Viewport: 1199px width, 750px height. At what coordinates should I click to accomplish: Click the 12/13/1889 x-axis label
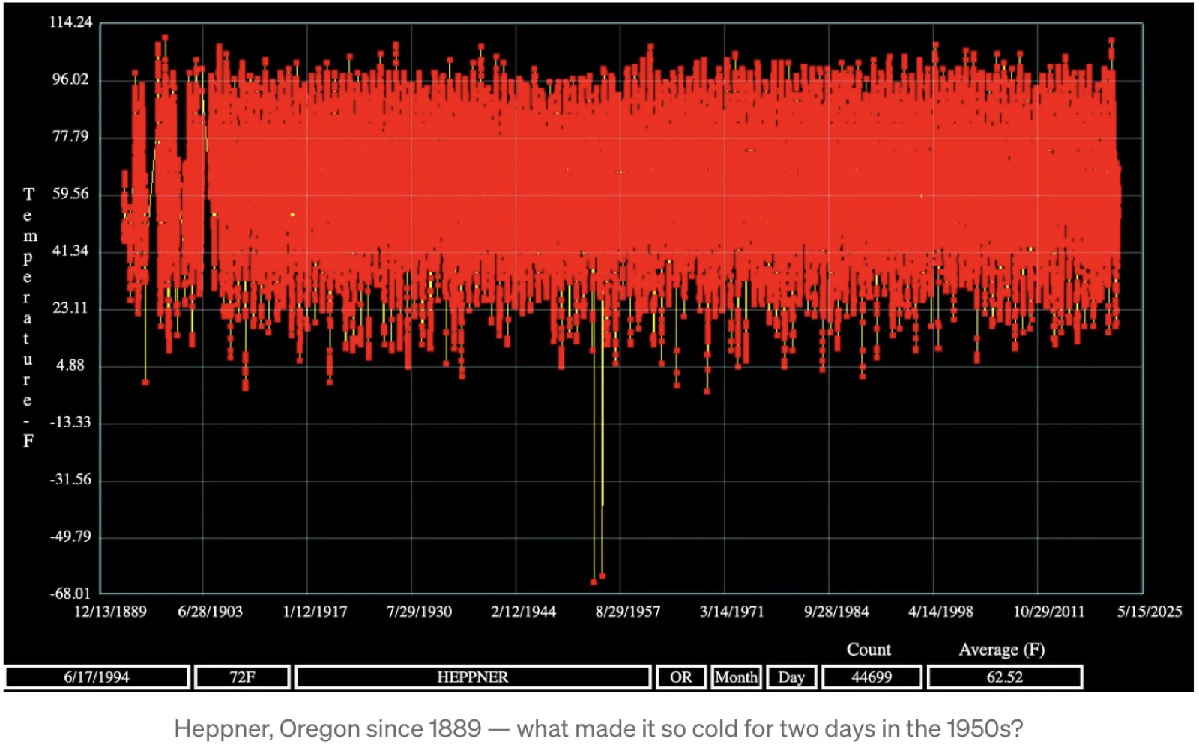(110, 612)
